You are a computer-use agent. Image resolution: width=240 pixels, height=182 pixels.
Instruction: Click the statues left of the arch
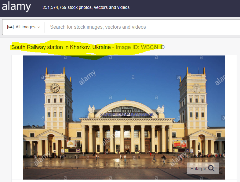[91, 109]
